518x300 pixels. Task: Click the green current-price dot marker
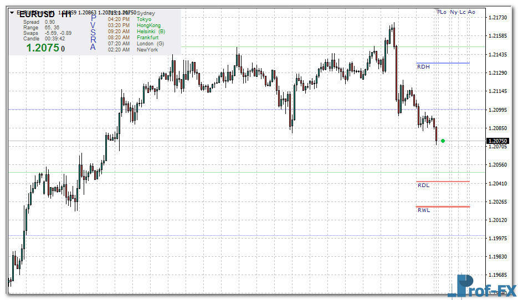pyautogui.click(x=443, y=141)
